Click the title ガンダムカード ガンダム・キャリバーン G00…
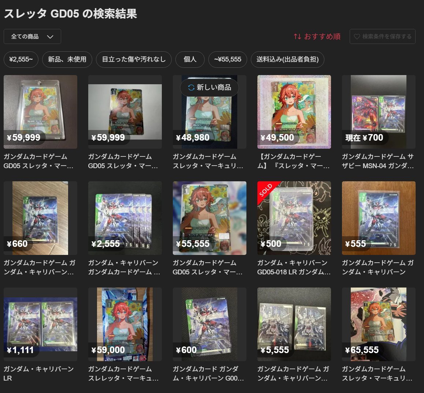 (x=208, y=374)
